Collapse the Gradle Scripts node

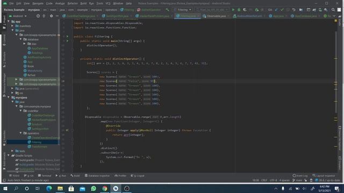pos(9,155)
